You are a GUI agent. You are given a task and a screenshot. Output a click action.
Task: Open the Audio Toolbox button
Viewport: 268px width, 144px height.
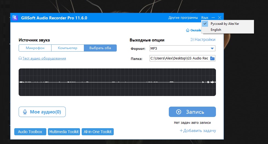point(30,132)
